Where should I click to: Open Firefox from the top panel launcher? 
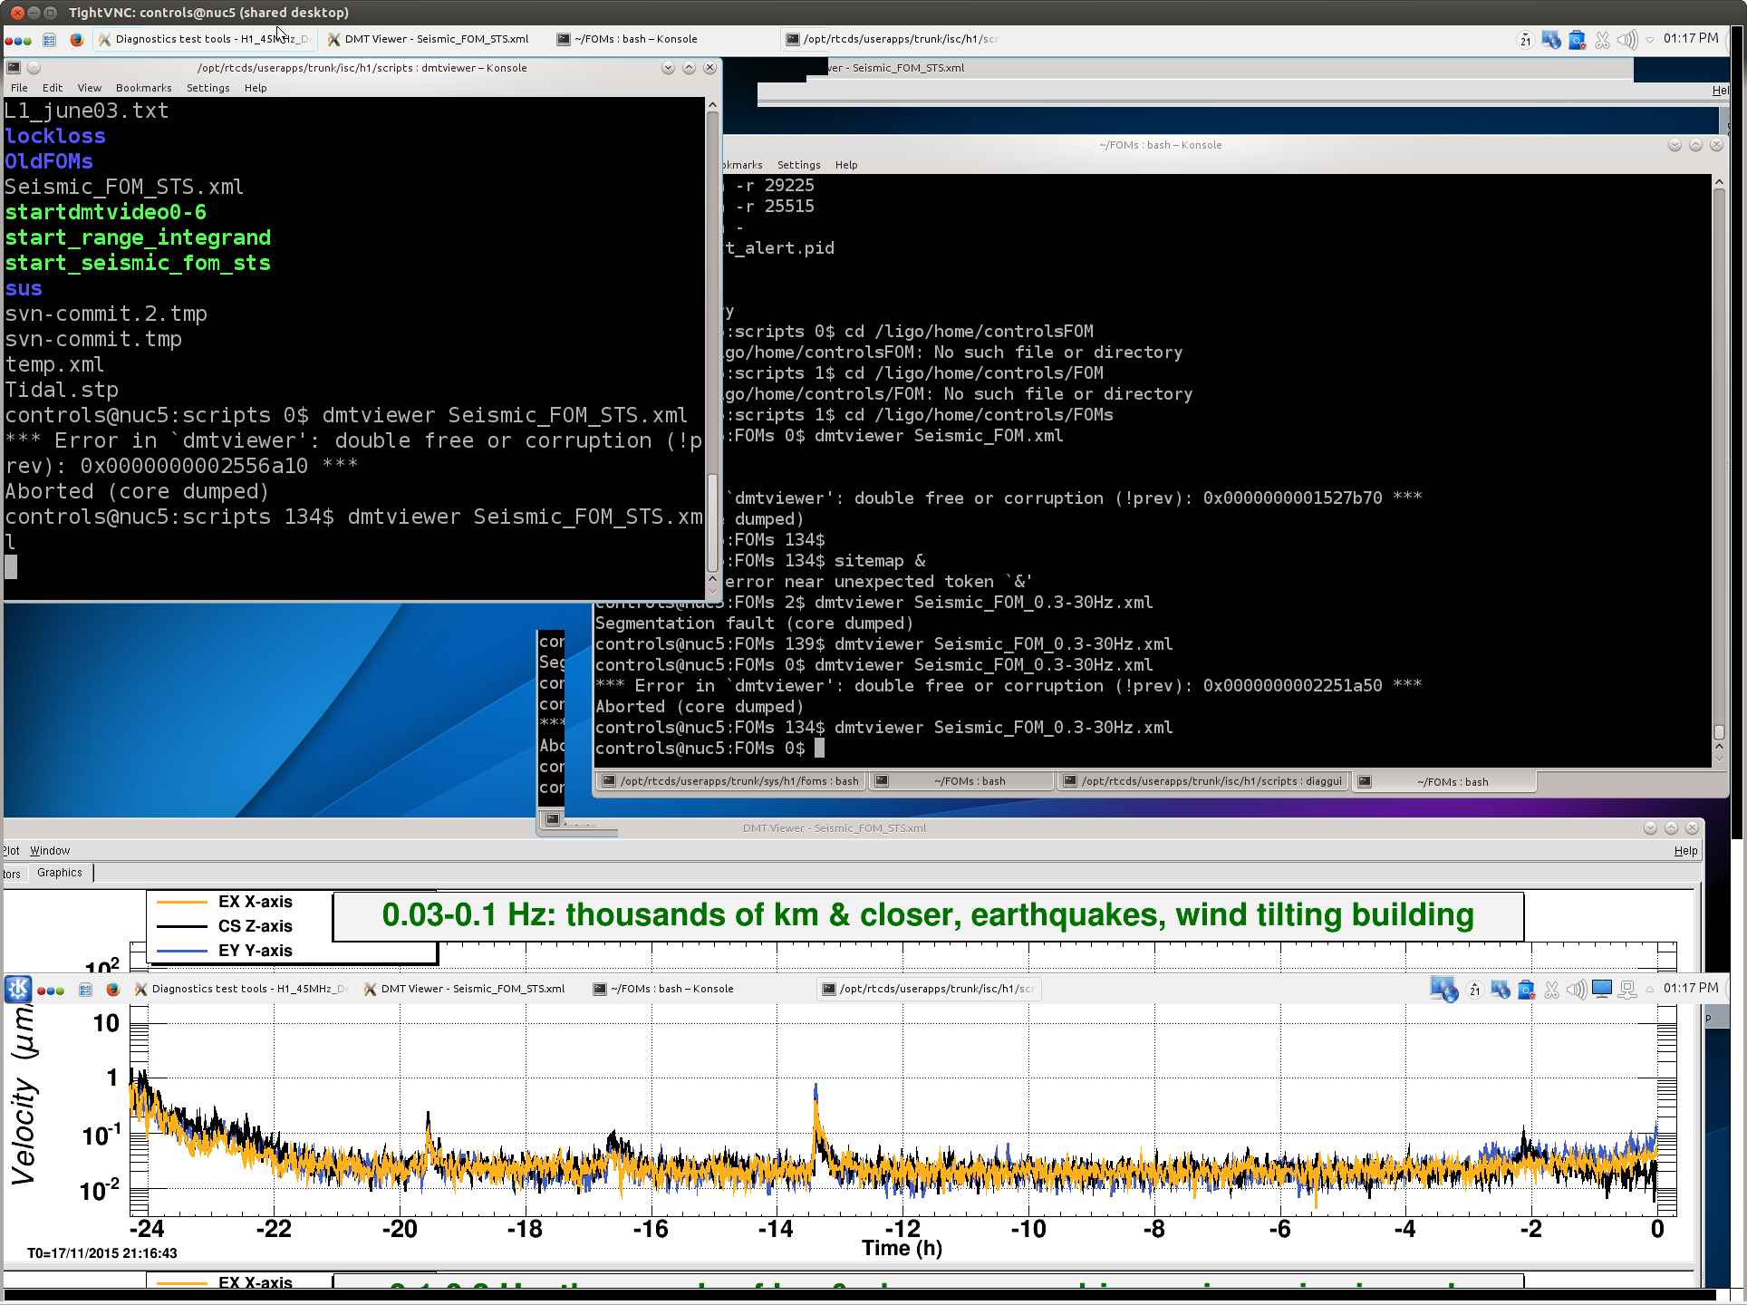click(77, 39)
